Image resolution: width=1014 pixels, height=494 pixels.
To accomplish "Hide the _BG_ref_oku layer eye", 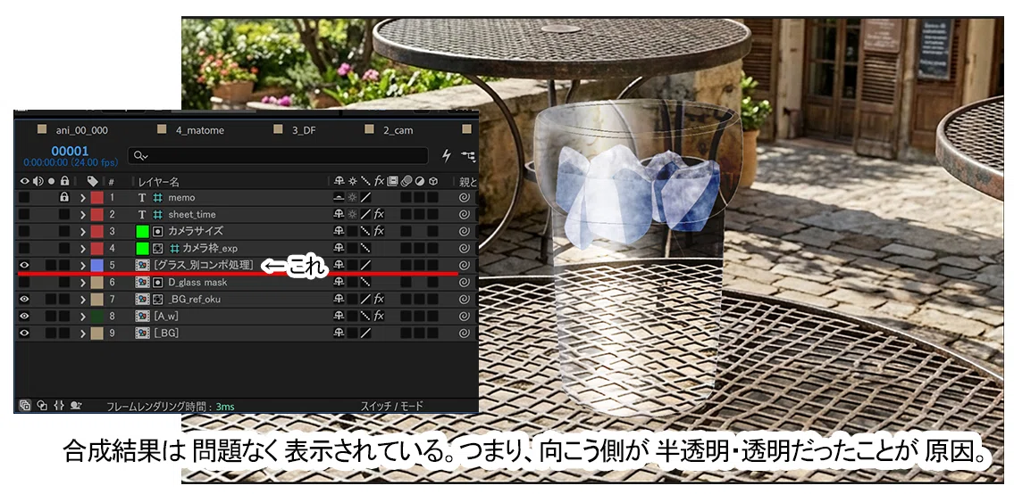I will coord(25,299).
